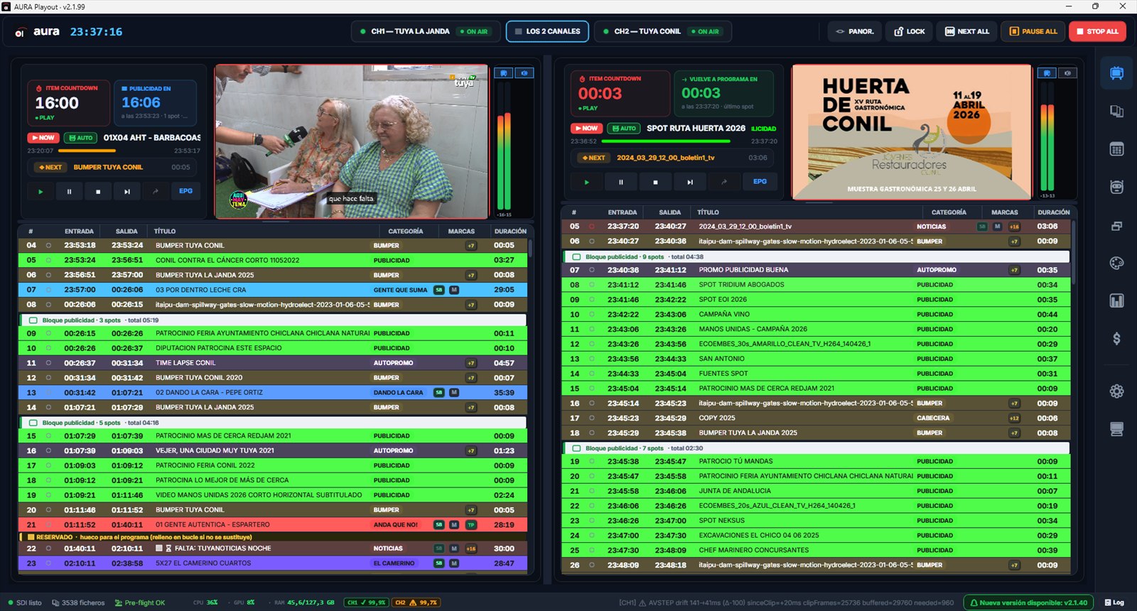Screen dimensions: 1137x611
Task: Select CH2 row CAMPAÑA VINO
Action: pos(816,314)
